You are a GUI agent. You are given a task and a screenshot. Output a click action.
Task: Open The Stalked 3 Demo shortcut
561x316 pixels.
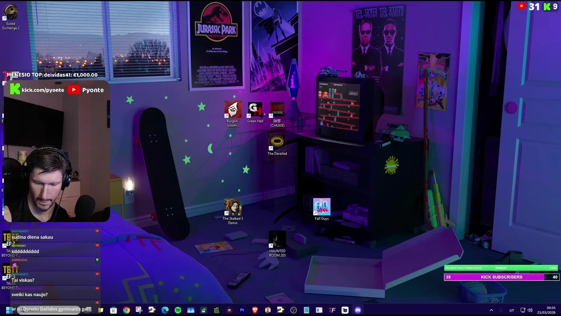pos(233,212)
